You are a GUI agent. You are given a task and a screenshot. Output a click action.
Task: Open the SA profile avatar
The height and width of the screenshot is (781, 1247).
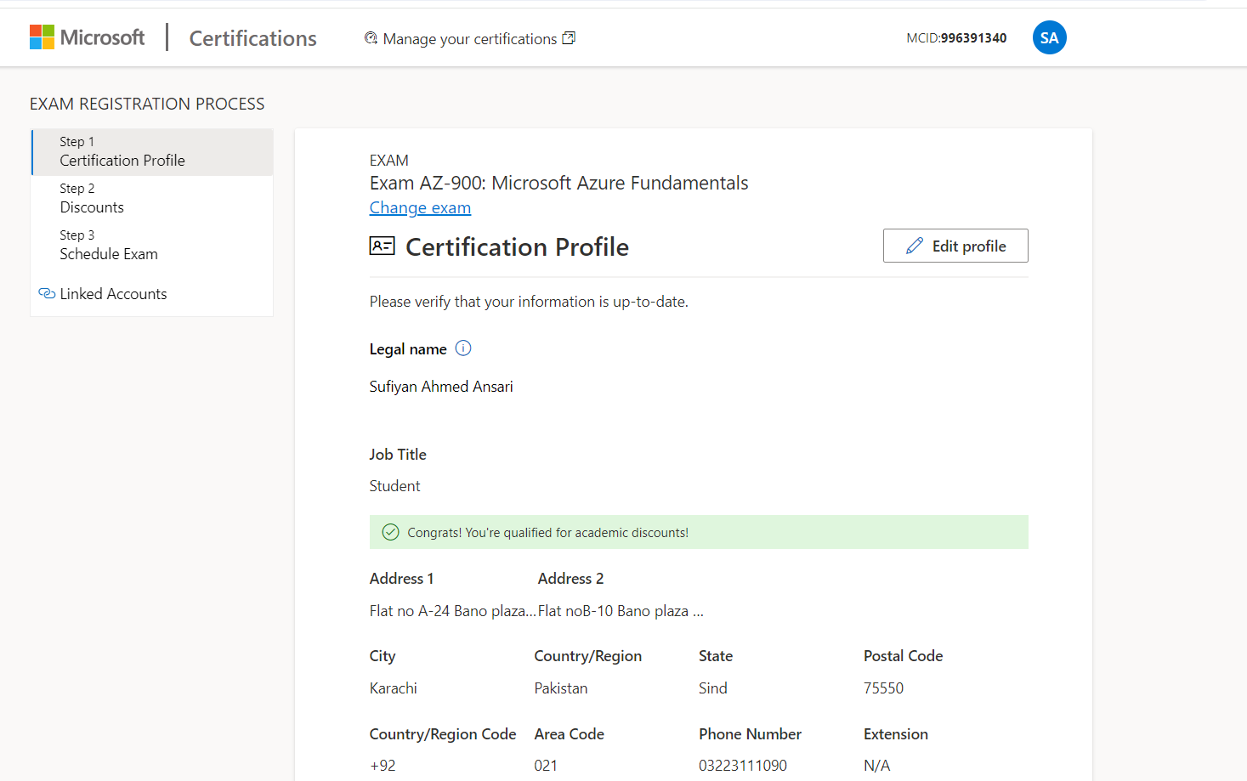[x=1049, y=37]
